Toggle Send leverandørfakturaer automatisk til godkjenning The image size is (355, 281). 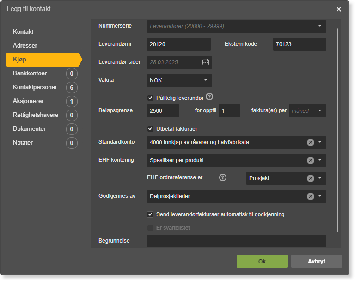click(150, 214)
